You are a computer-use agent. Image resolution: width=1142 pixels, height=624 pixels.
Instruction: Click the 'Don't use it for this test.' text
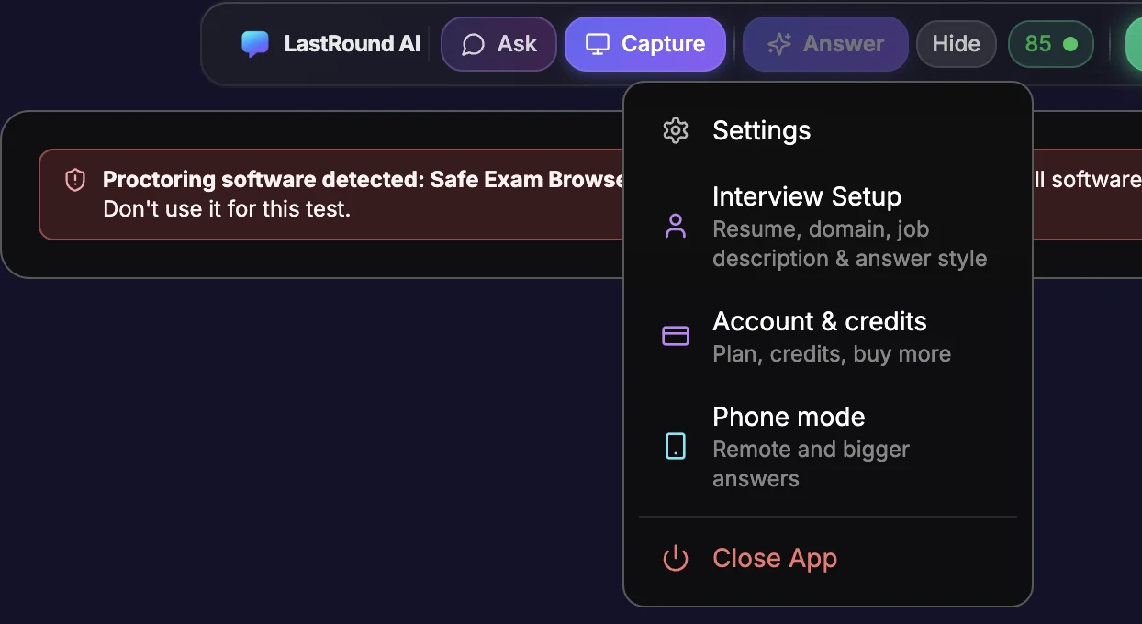[227, 209]
